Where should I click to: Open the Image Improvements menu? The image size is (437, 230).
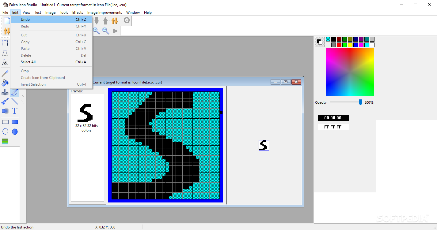coord(104,13)
